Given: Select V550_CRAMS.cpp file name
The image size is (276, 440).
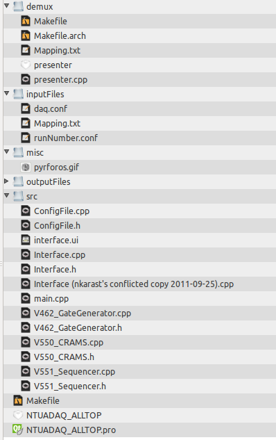Looking at the screenshot, I should [x=69, y=343].
